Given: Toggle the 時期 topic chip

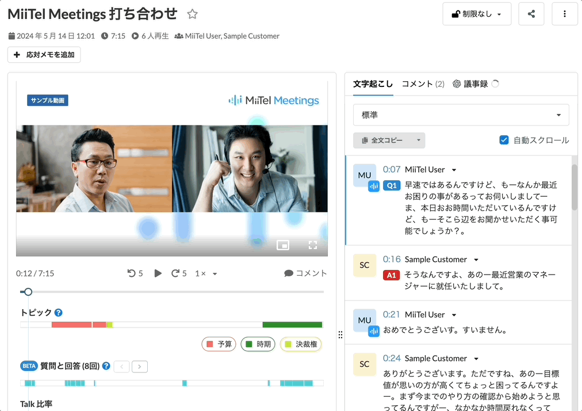Looking at the screenshot, I should [x=258, y=344].
